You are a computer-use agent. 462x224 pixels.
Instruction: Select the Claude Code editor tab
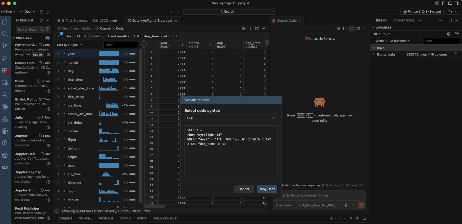point(287,21)
